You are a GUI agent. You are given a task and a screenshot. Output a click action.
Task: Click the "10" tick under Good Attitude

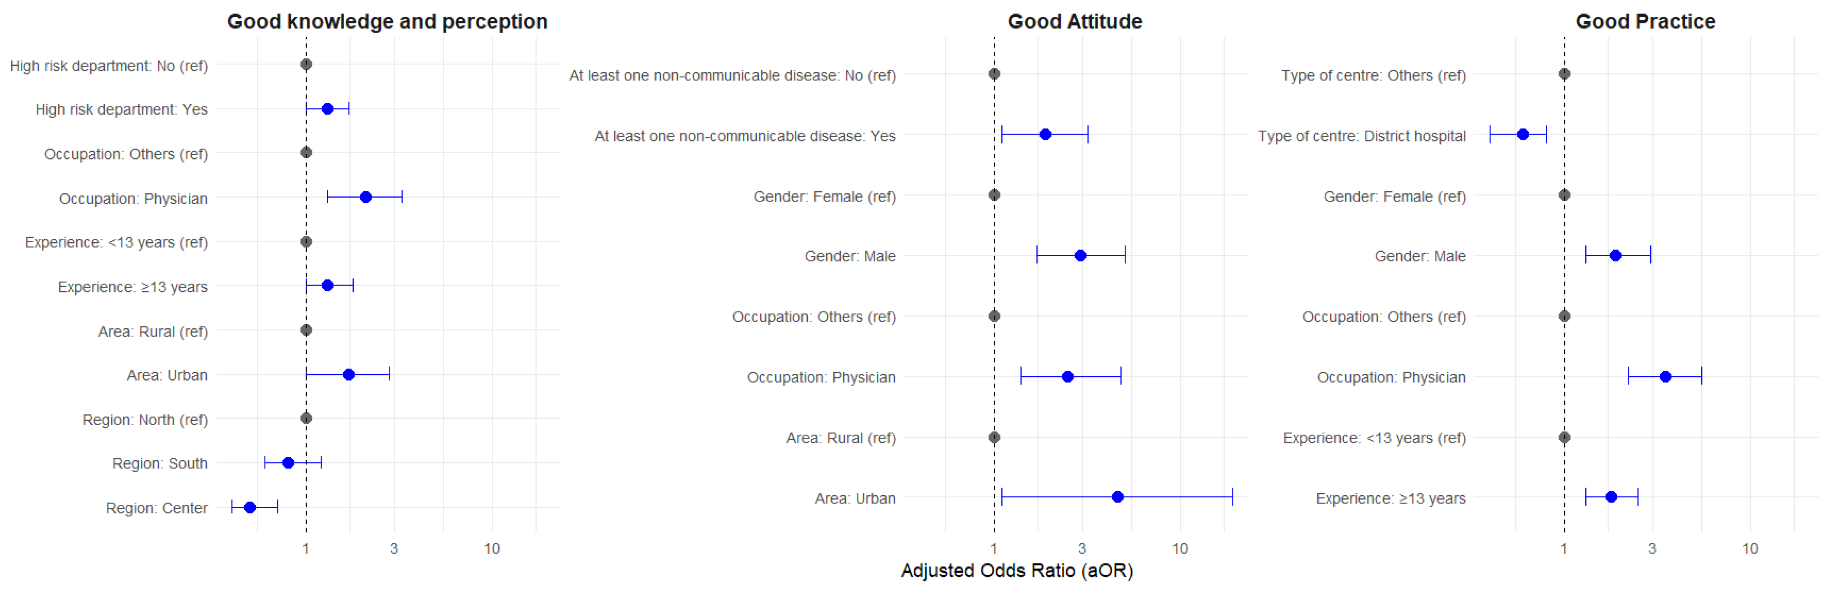click(1179, 548)
